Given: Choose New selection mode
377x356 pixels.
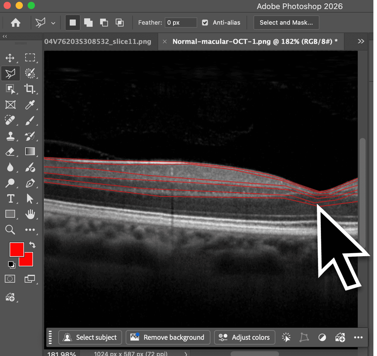Looking at the screenshot, I should tap(73, 23).
